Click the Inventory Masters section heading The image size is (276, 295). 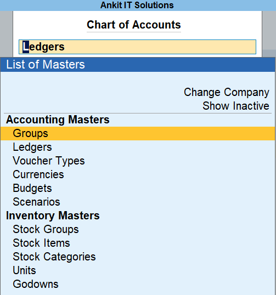point(53,215)
